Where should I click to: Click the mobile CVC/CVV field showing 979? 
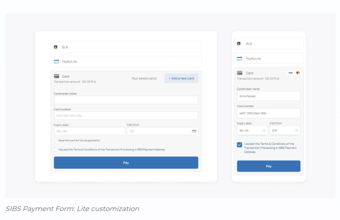pyautogui.click(x=285, y=131)
